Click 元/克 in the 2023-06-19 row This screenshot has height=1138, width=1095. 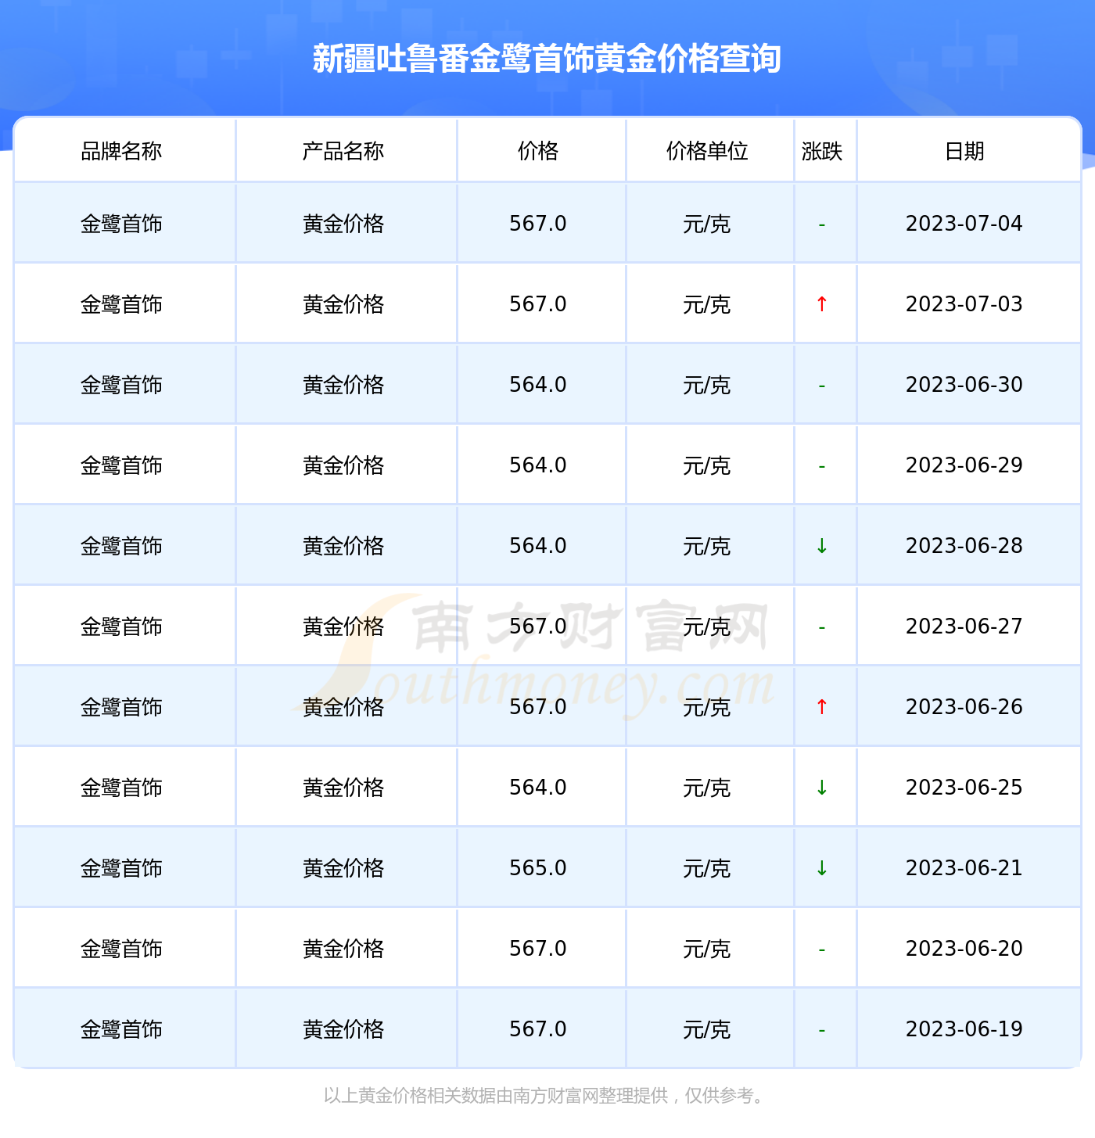(707, 1030)
